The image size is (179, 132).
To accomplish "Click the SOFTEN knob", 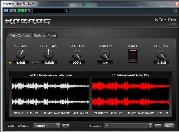I will (x=77, y=54).
